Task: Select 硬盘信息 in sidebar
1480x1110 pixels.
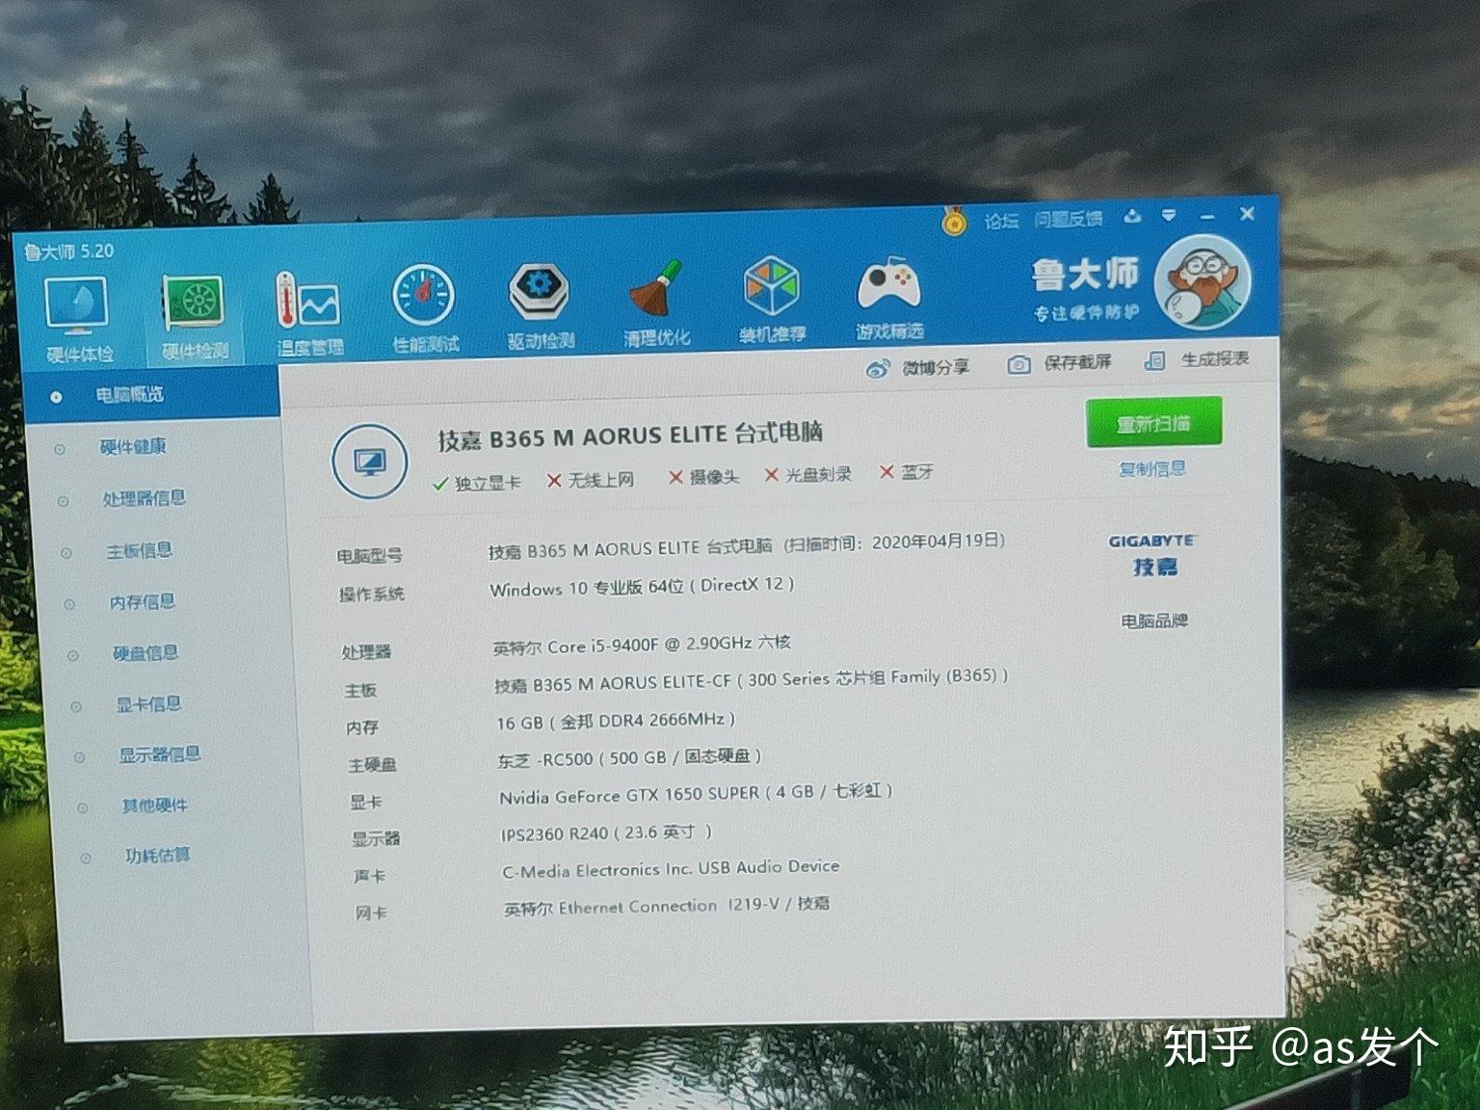Action: (145, 653)
